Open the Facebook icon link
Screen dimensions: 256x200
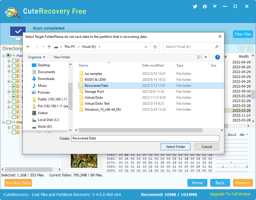[x=205, y=7]
